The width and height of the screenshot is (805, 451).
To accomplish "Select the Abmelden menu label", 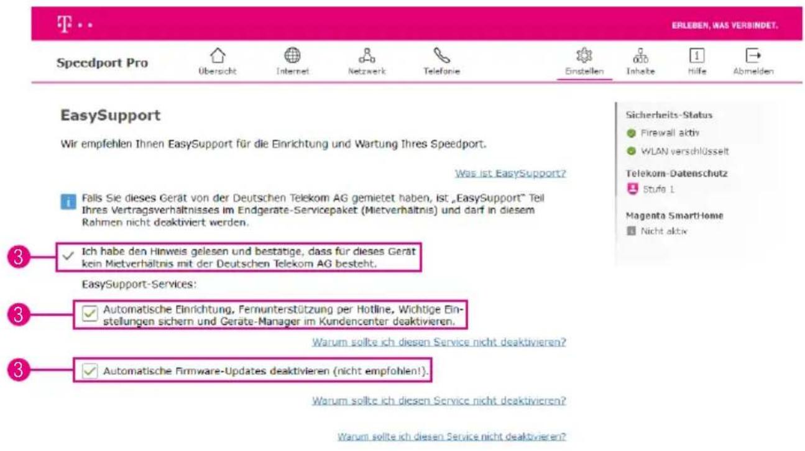I will [753, 72].
